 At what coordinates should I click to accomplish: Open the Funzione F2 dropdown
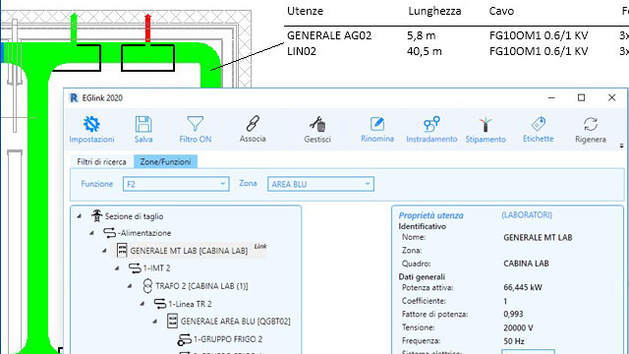point(176,184)
